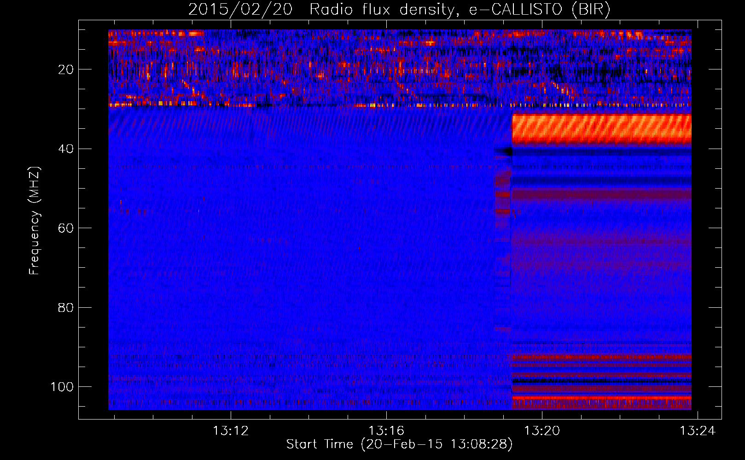The width and height of the screenshot is (745, 460).
Task: Click the '80' frequency tick label
Action: click(66, 307)
